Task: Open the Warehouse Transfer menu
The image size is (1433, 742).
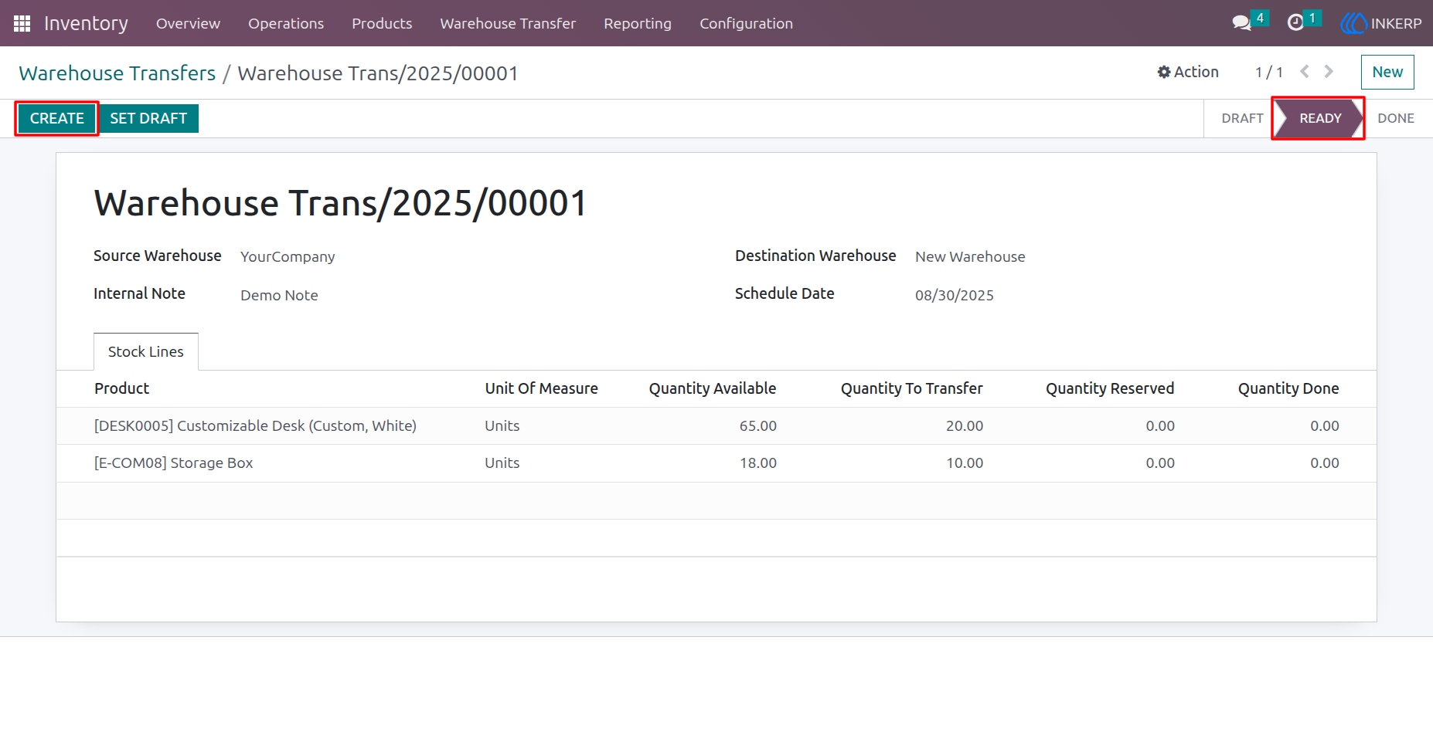Action: [x=508, y=23]
